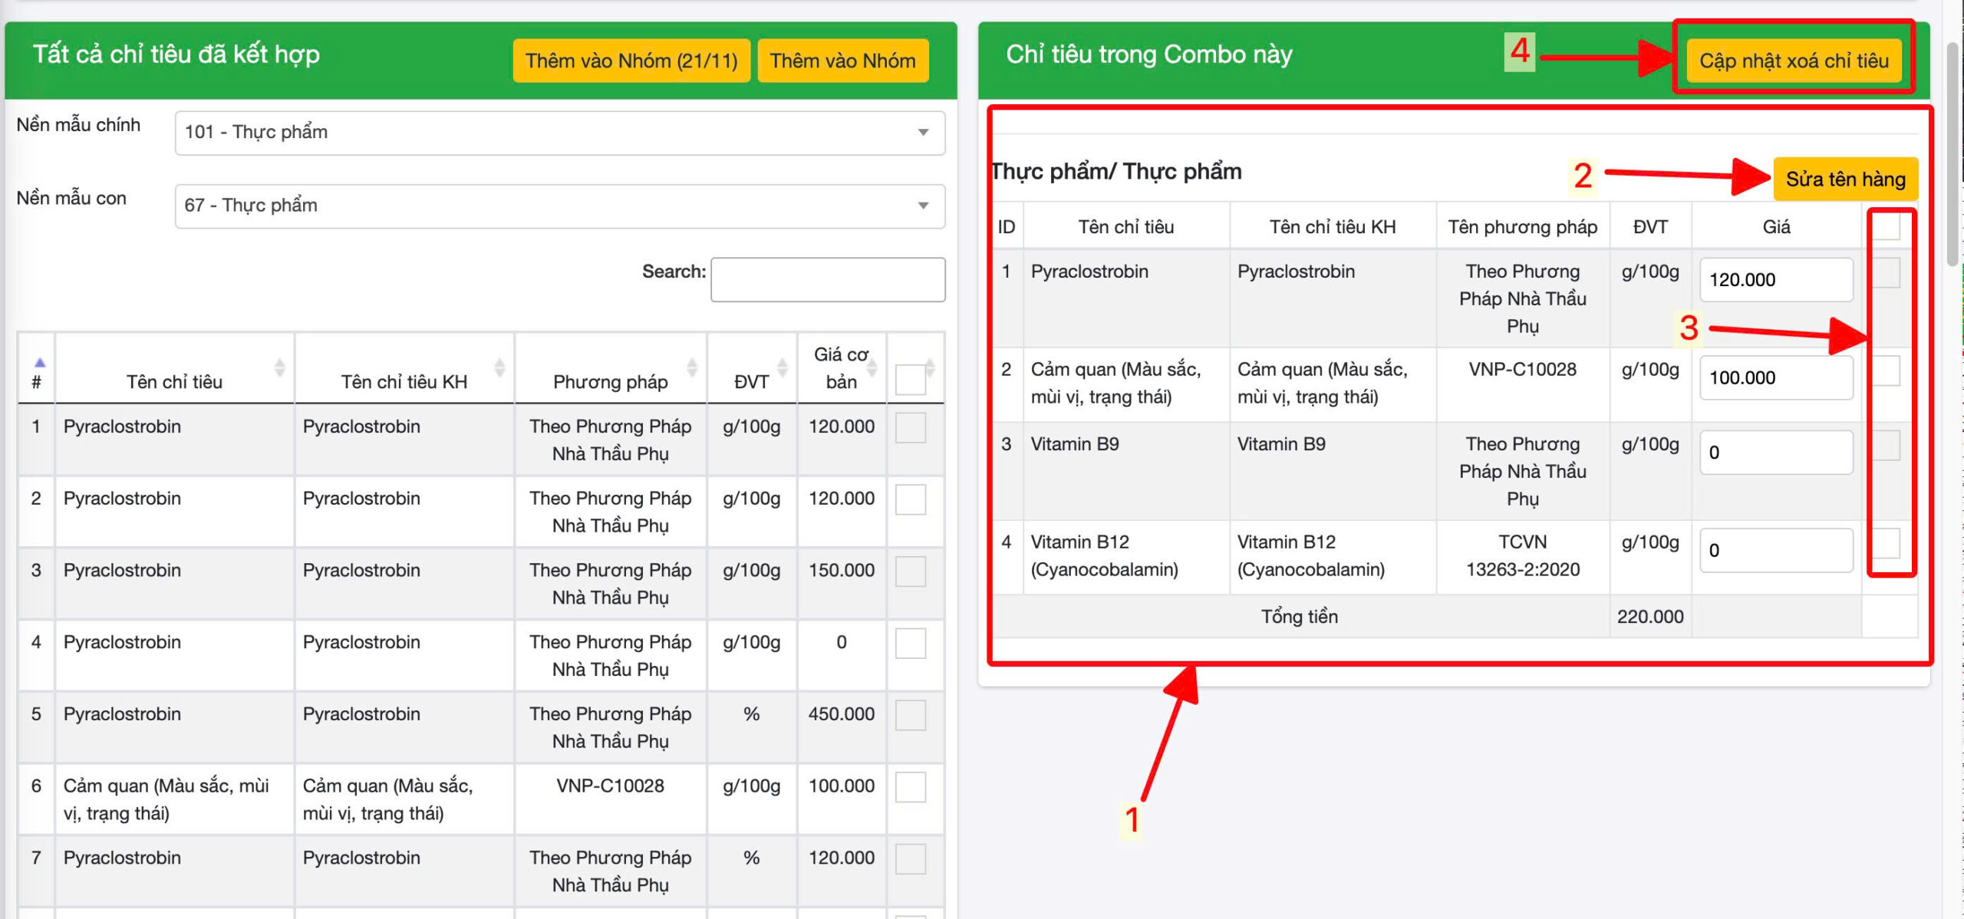1964x919 pixels.
Task: Sort by the # column arrow
Action: coord(39,363)
